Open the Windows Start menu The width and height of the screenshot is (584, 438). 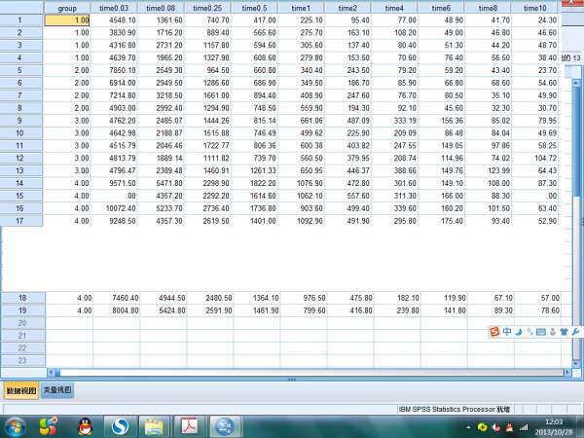pos(15,427)
